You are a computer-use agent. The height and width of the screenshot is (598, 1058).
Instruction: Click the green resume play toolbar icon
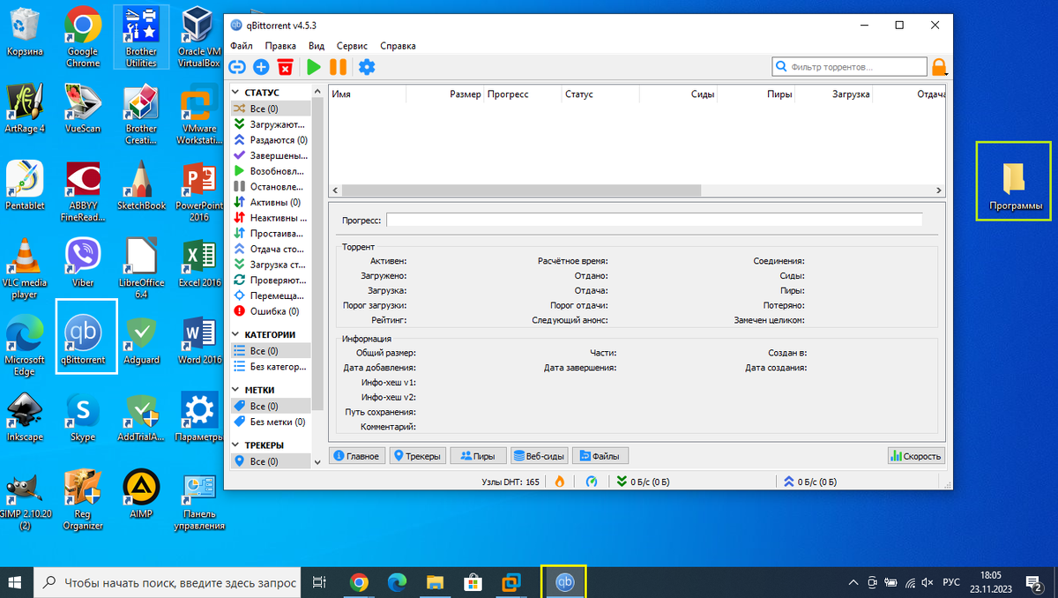click(x=313, y=67)
